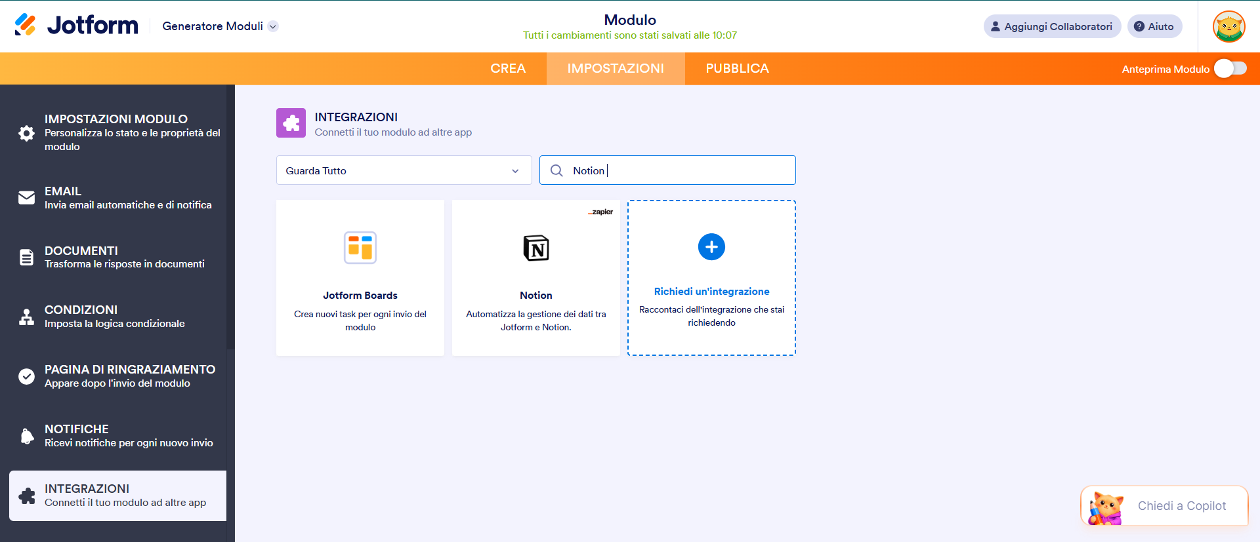This screenshot has width=1260, height=542.
Task: Open PAGINA DI RINGRAZIAMENTO sidebar section
Action: click(118, 376)
